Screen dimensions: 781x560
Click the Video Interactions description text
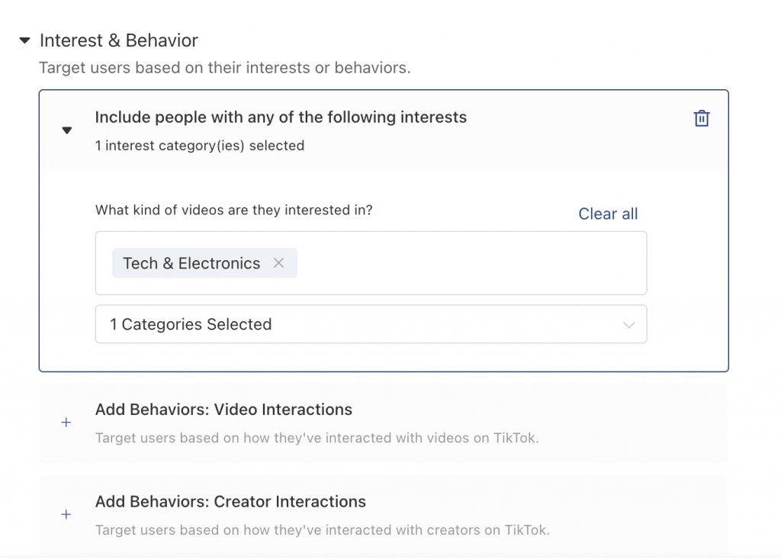click(x=317, y=438)
